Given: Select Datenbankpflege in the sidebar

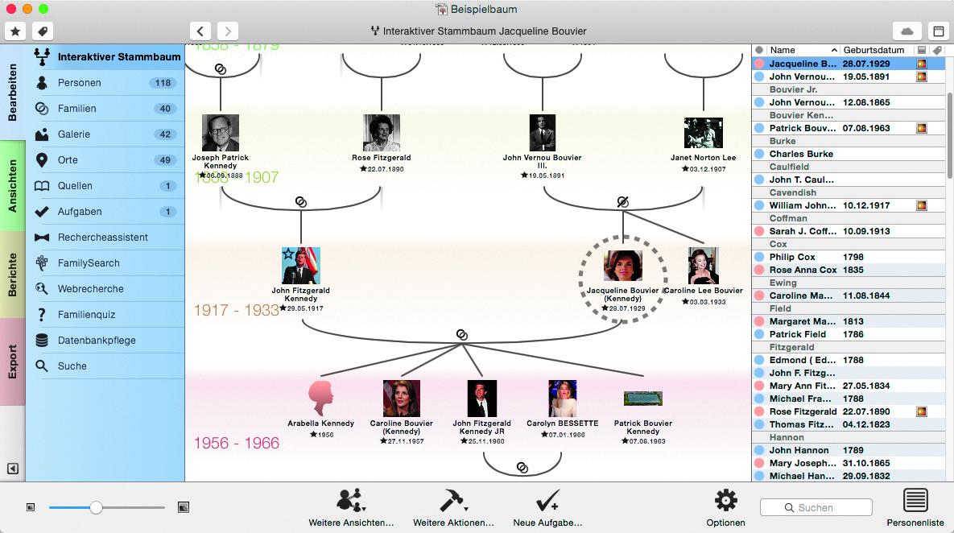Looking at the screenshot, I should [97, 341].
